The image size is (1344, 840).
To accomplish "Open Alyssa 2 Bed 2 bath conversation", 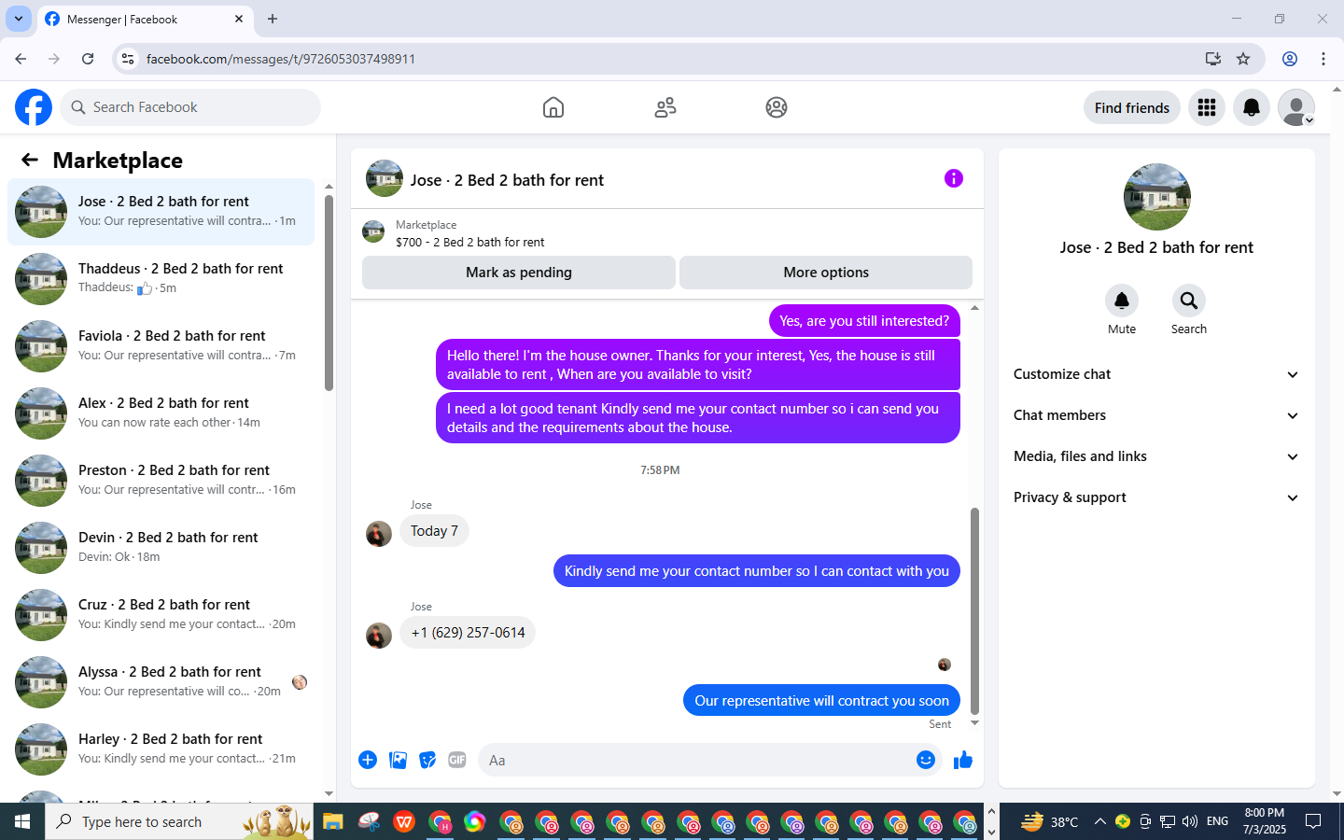I will click(161, 682).
